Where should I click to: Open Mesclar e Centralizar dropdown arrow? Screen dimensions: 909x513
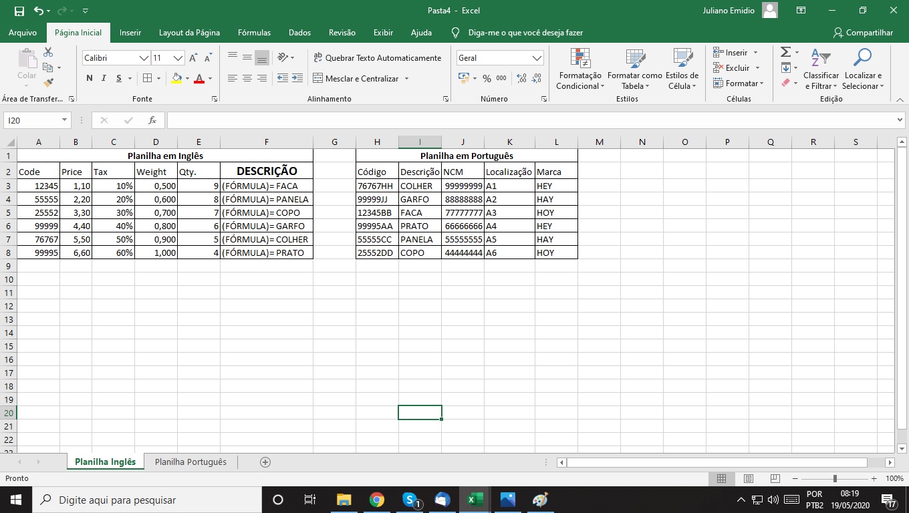pos(406,79)
